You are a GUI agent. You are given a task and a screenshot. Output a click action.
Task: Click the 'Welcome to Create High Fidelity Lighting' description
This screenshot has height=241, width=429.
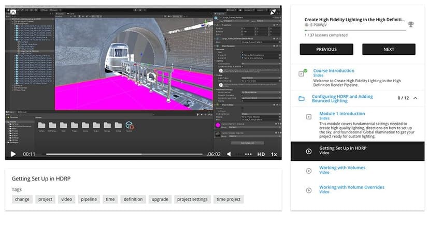click(357, 83)
